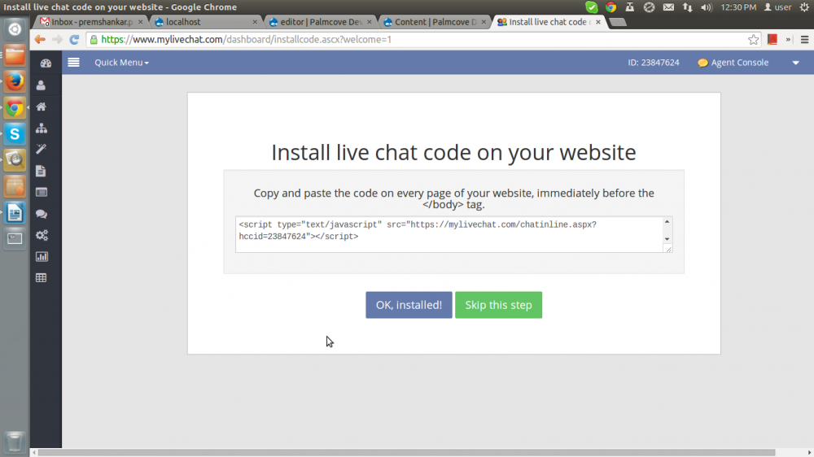The image size is (814, 457).
Task: Open the chat bubbles icon in sidebar
Action: point(41,214)
